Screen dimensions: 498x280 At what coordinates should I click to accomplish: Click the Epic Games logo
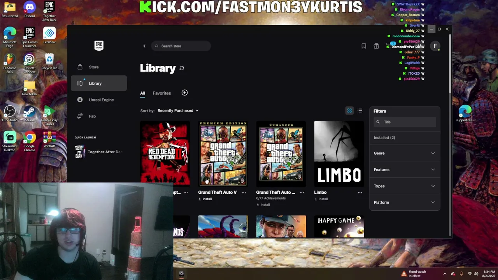coord(99,45)
